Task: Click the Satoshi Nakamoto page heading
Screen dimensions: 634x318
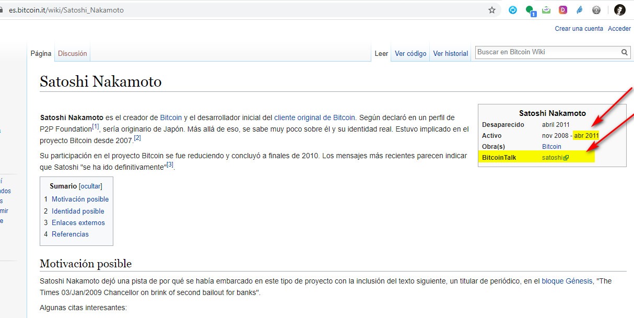Action: coord(101,82)
